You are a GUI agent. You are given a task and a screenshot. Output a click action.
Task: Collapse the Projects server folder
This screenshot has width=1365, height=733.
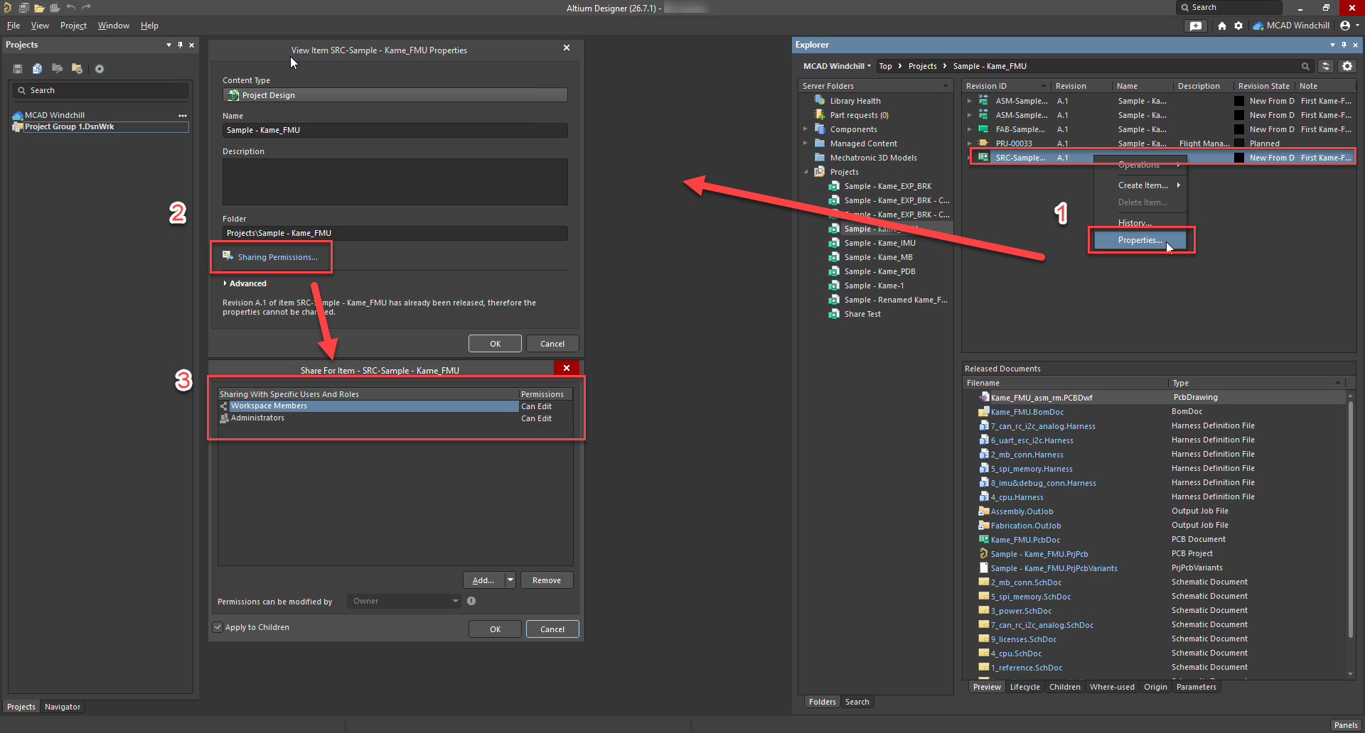(805, 172)
